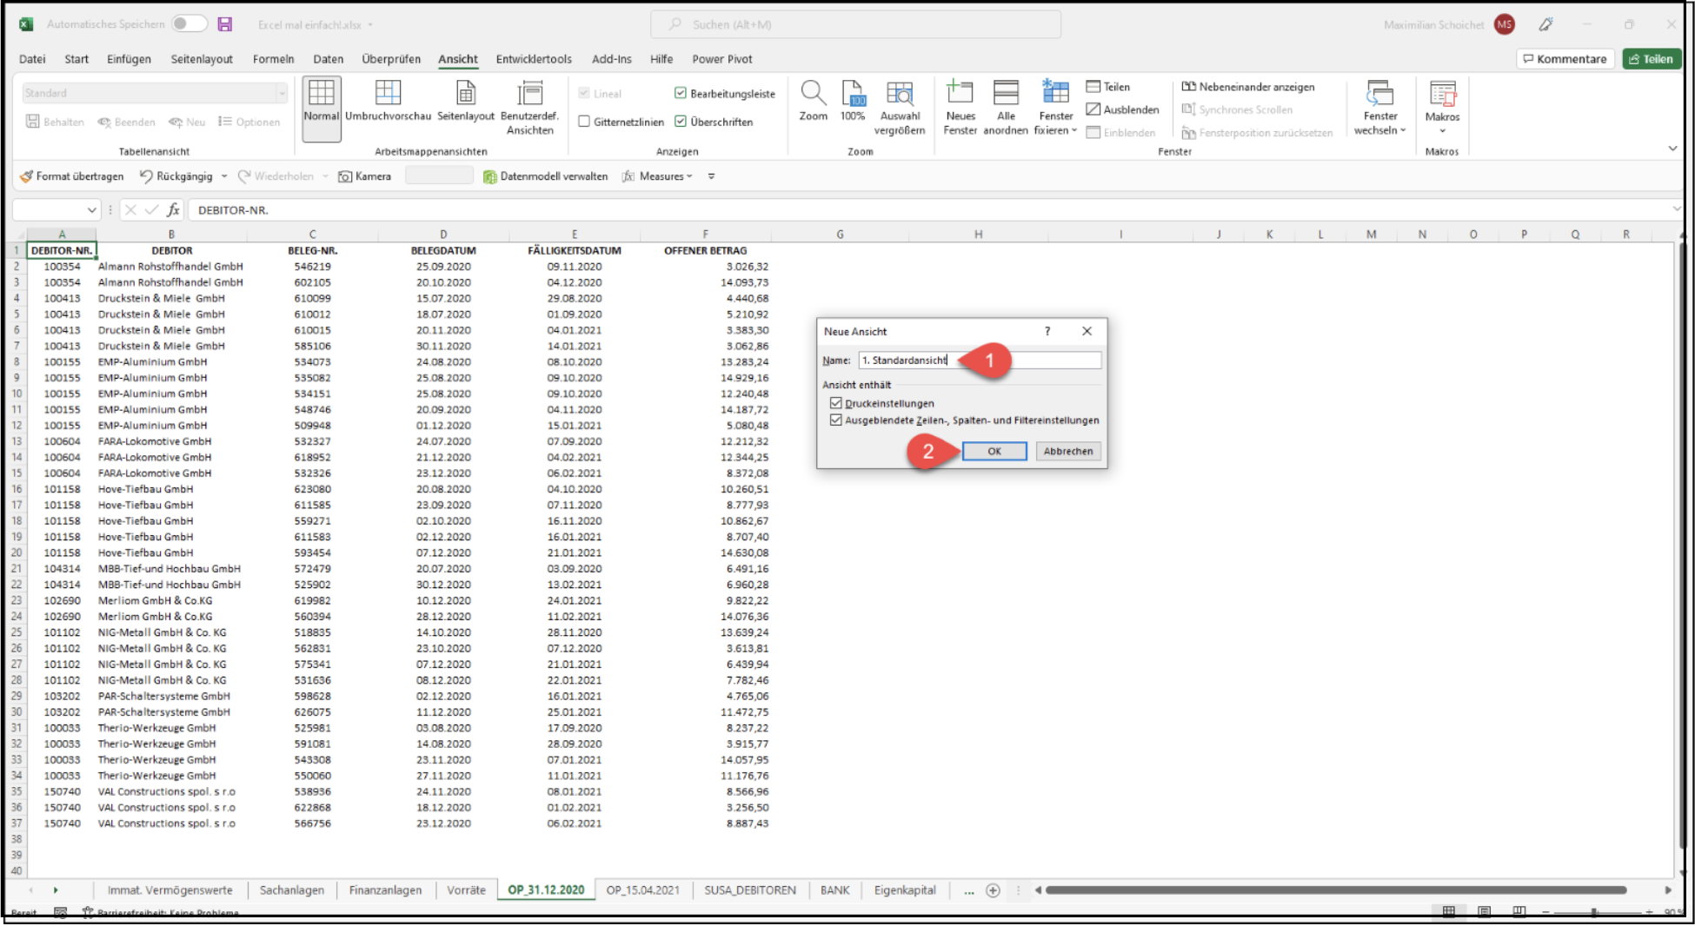Open the Datei menu
This screenshot has height=926, width=1695.
tap(32, 59)
